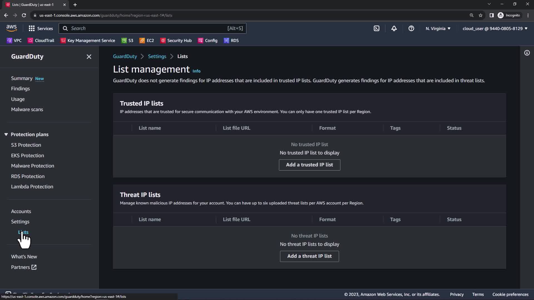The height and width of the screenshot is (300, 534).
Task: Open the cloud_user account dropdown menu
Action: (495, 28)
